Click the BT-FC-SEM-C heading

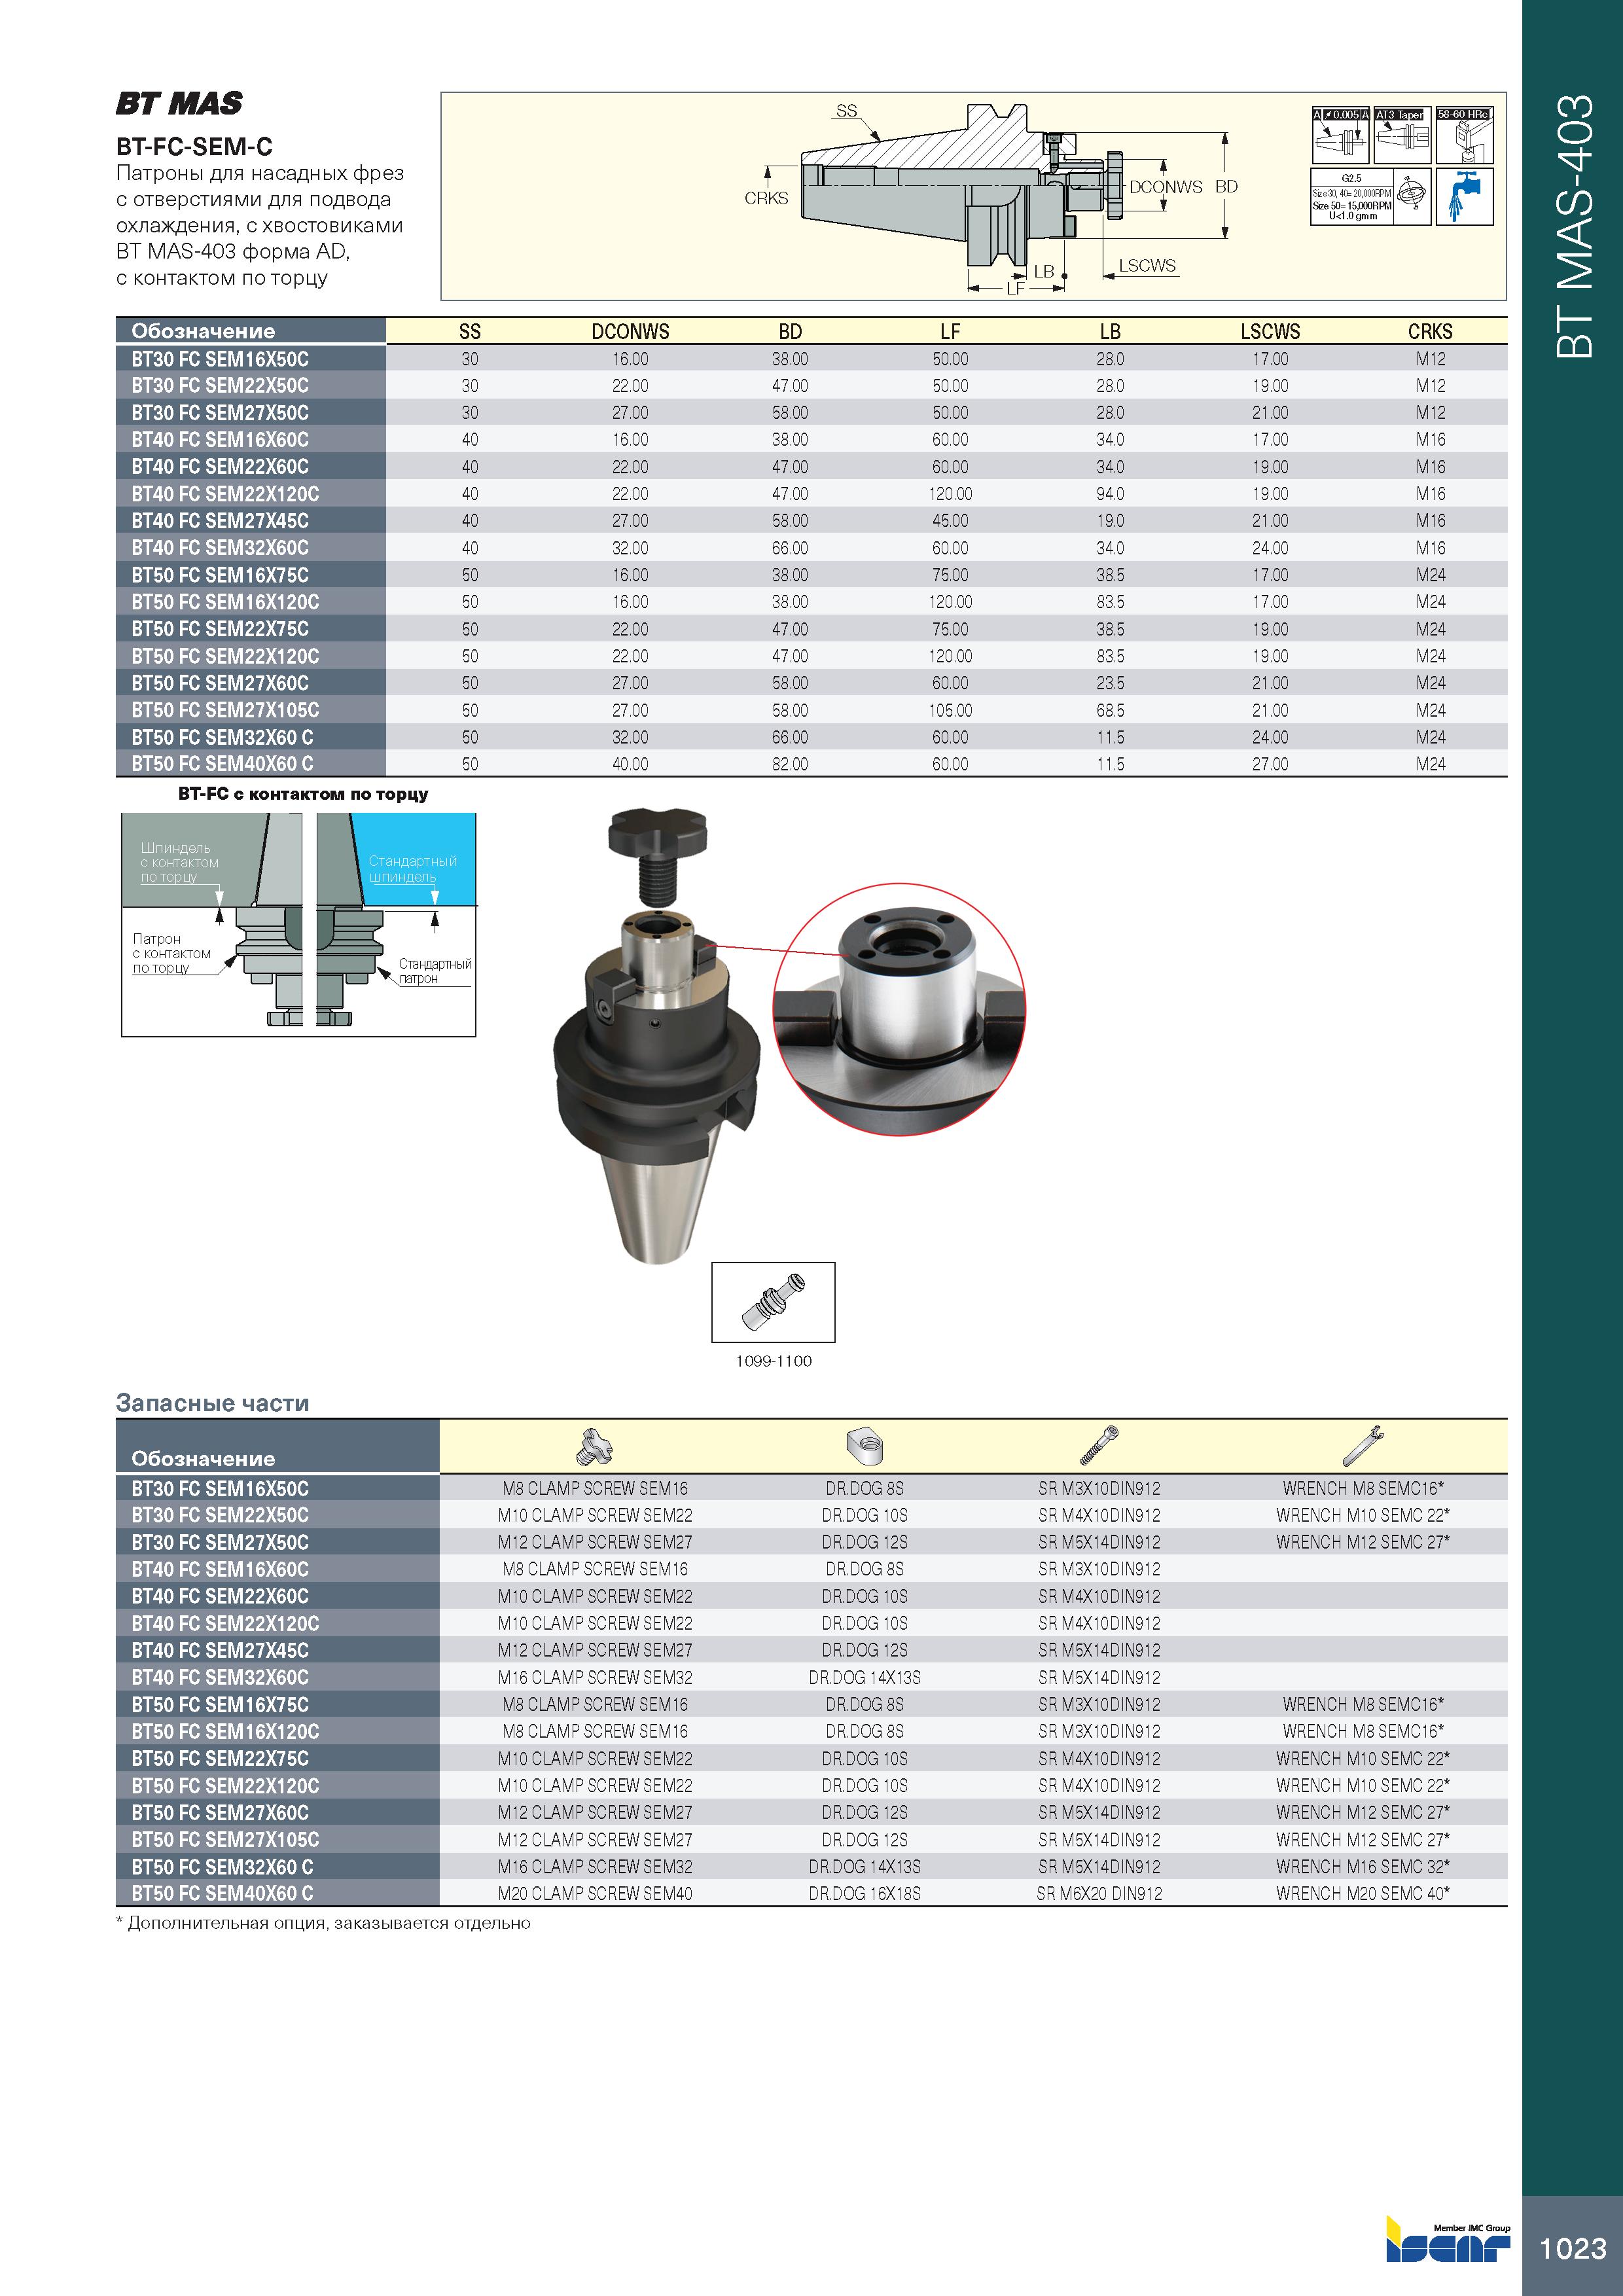coord(194,147)
